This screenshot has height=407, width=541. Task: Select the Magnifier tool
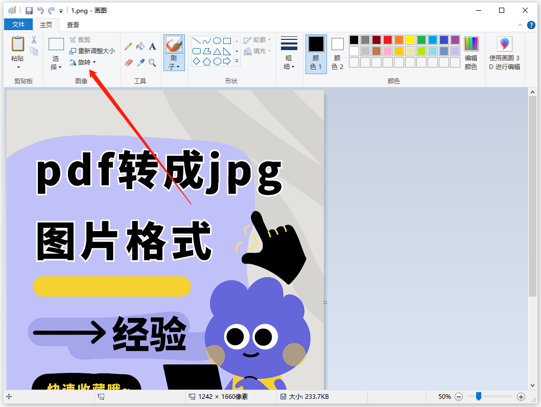[x=152, y=62]
